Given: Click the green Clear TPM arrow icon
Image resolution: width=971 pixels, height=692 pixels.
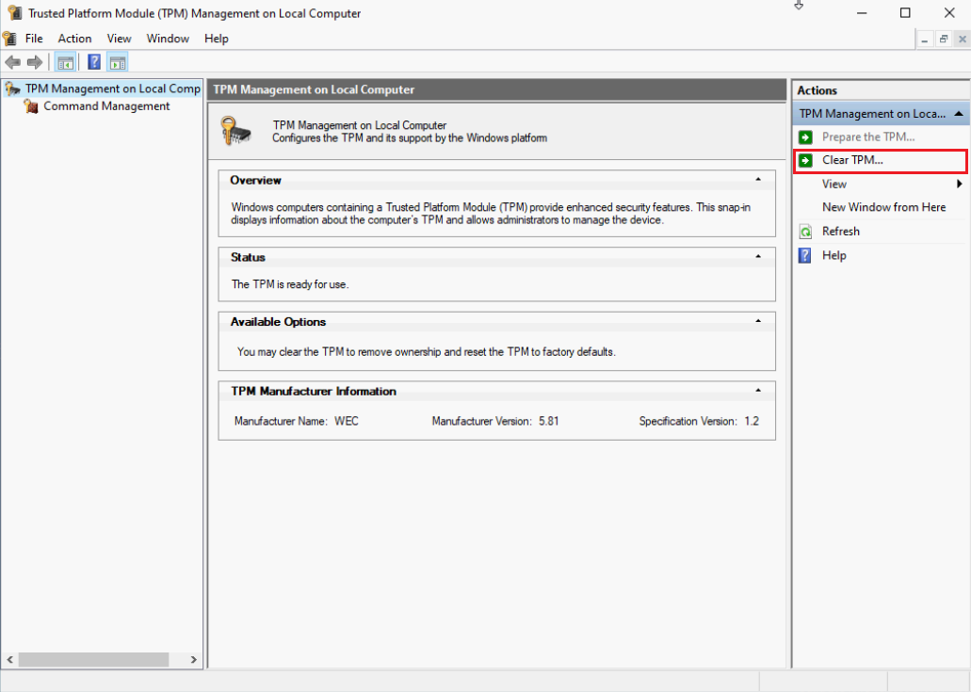Looking at the screenshot, I should pos(805,160).
